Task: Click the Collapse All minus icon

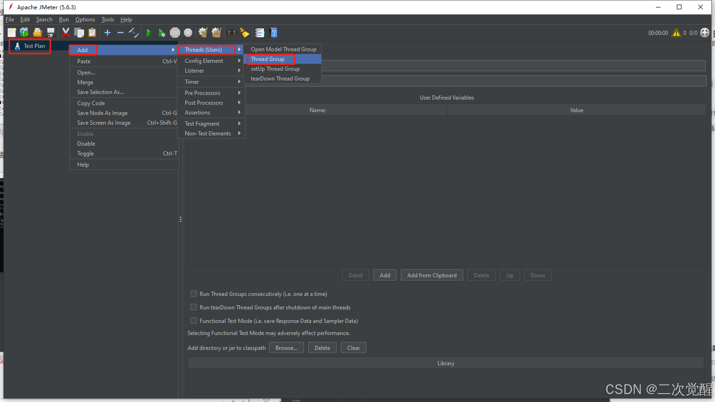Action: click(x=121, y=32)
